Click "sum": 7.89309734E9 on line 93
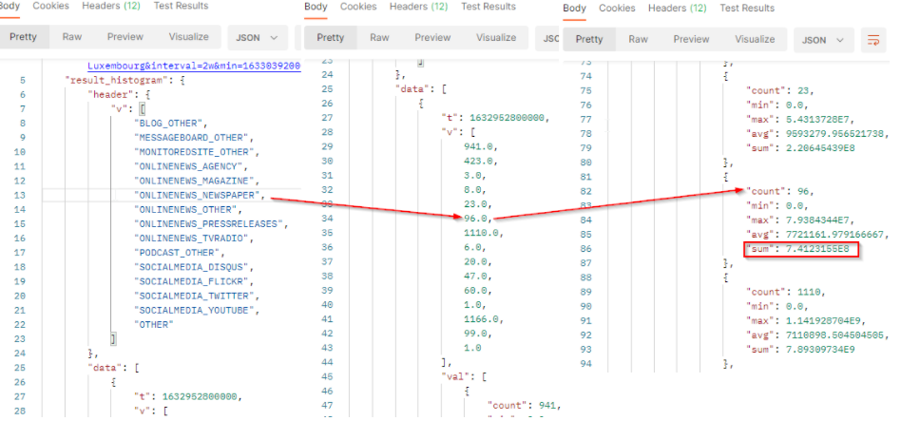901x421 pixels. click(799, 349)
